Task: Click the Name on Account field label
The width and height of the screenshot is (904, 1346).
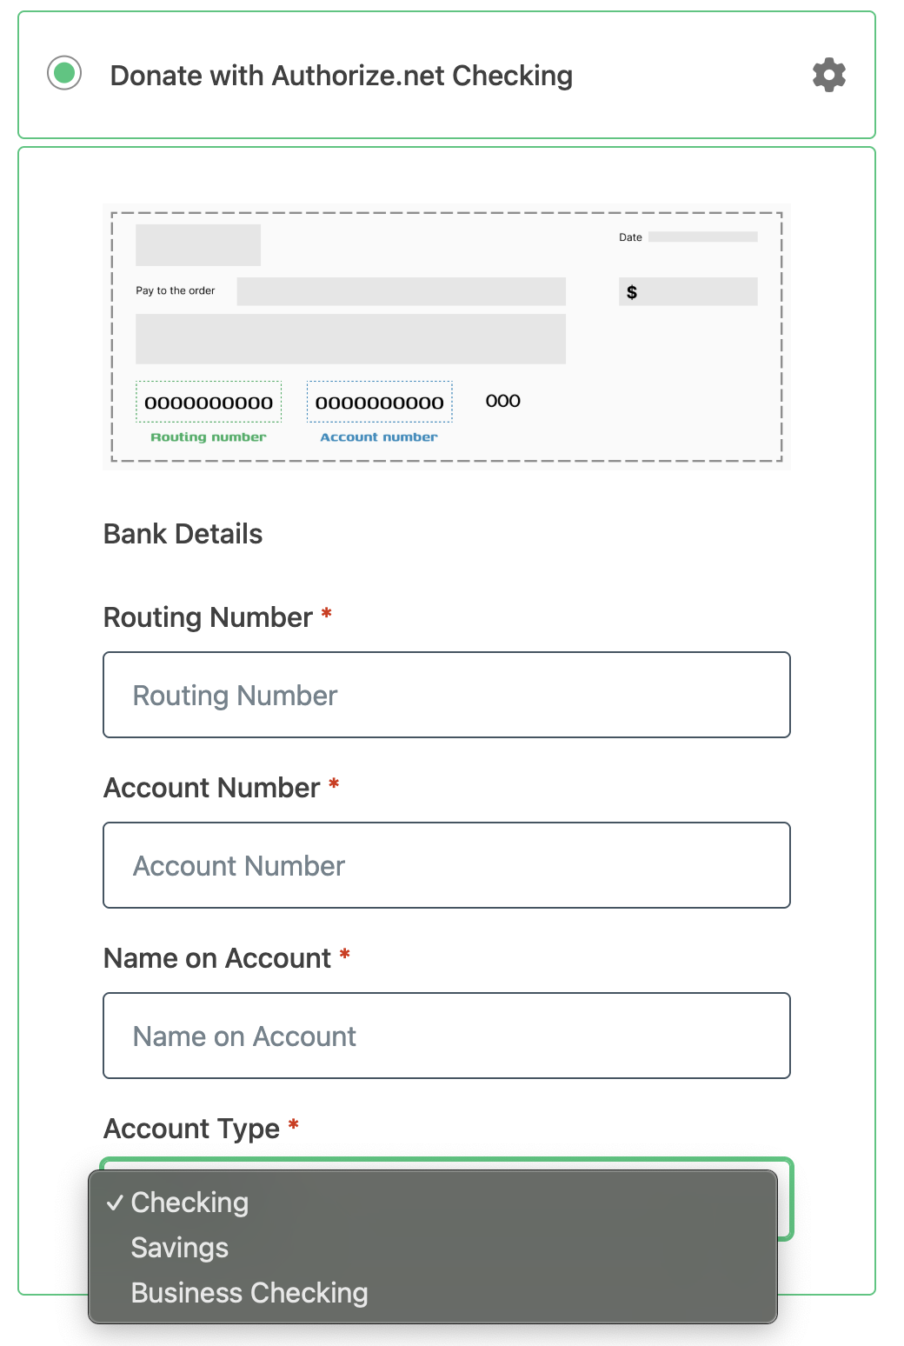Action: [x=216, y=958]
